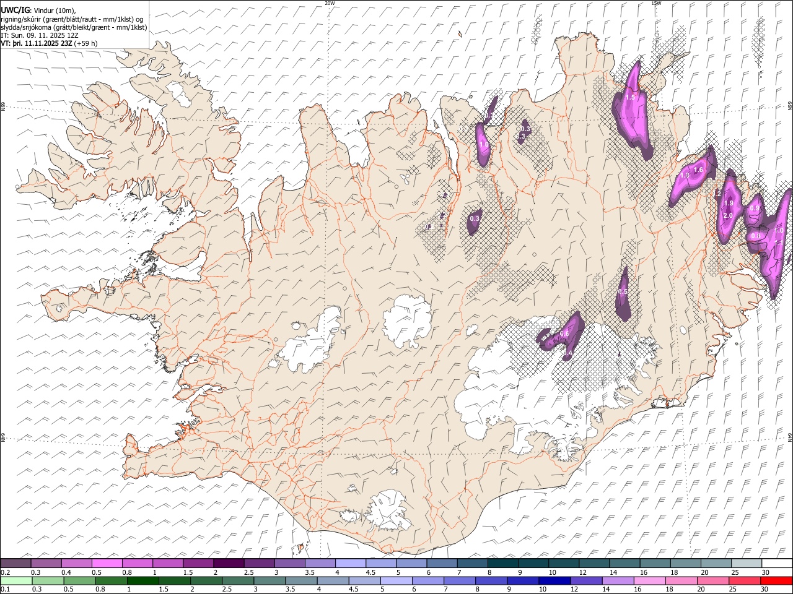Click the bright red 30 rain legend swatch
793x594 pixels.
(776, 580)
